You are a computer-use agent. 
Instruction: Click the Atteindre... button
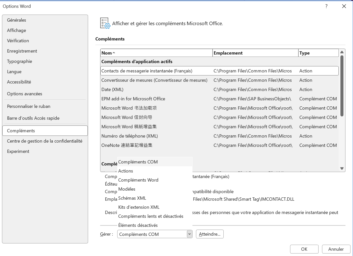coord(210,234)
